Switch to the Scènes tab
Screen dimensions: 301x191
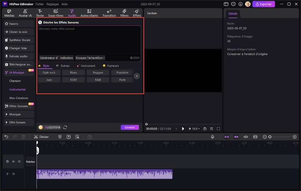[63, 66]
